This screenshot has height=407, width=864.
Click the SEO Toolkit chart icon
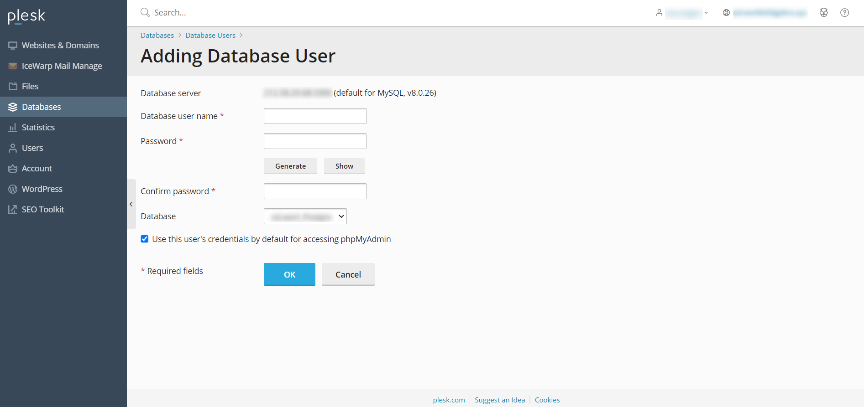tap(13, 210)
